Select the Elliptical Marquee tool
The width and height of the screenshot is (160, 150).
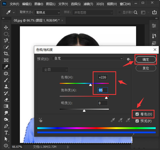tap(6, 34)
